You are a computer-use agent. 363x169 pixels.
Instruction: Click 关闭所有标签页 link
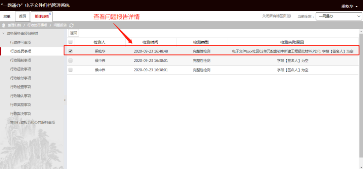pos(274,16)
